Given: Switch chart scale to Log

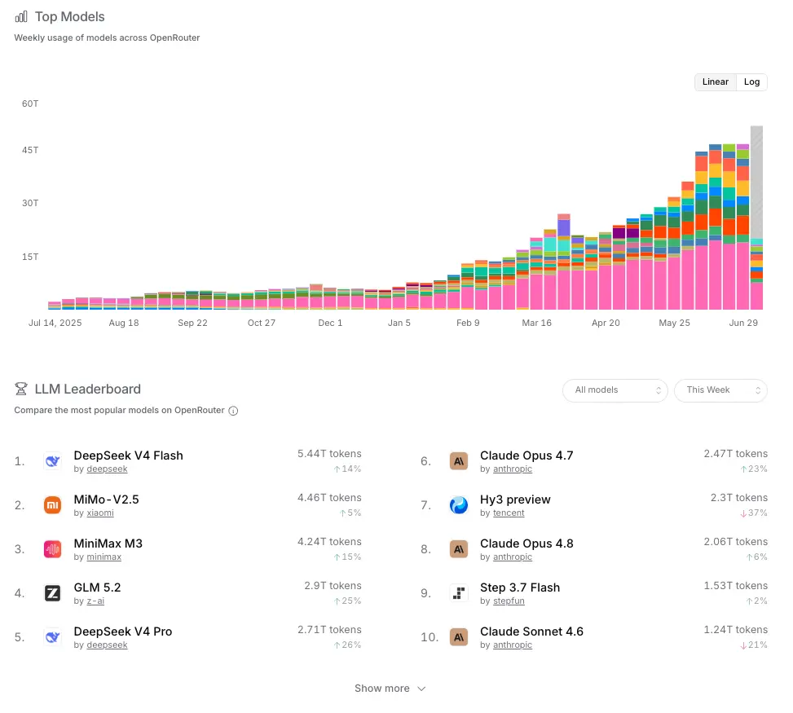Looking at the screenshot, I should pos(751,82).
